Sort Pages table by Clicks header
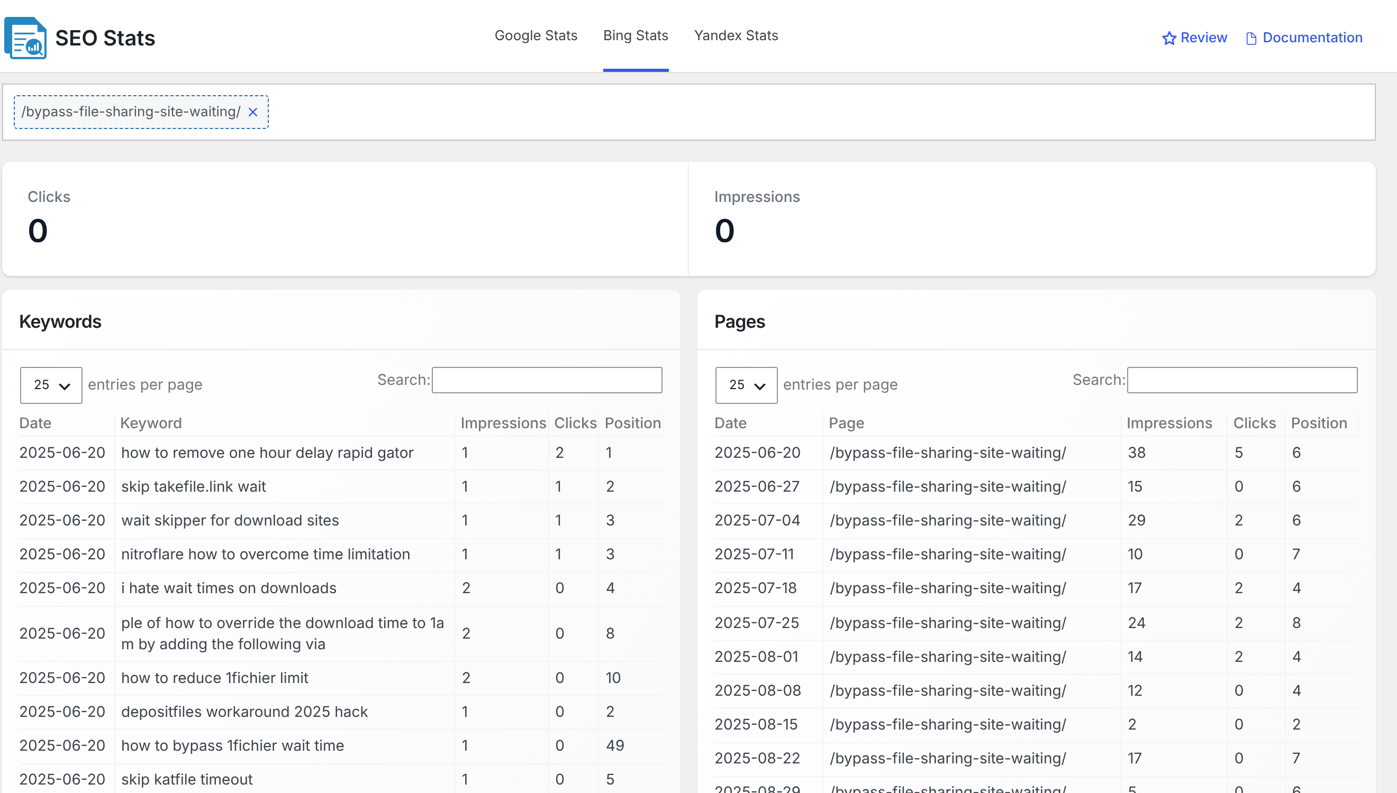This screenshot has height=793, width=1397. click(1254, 423)
